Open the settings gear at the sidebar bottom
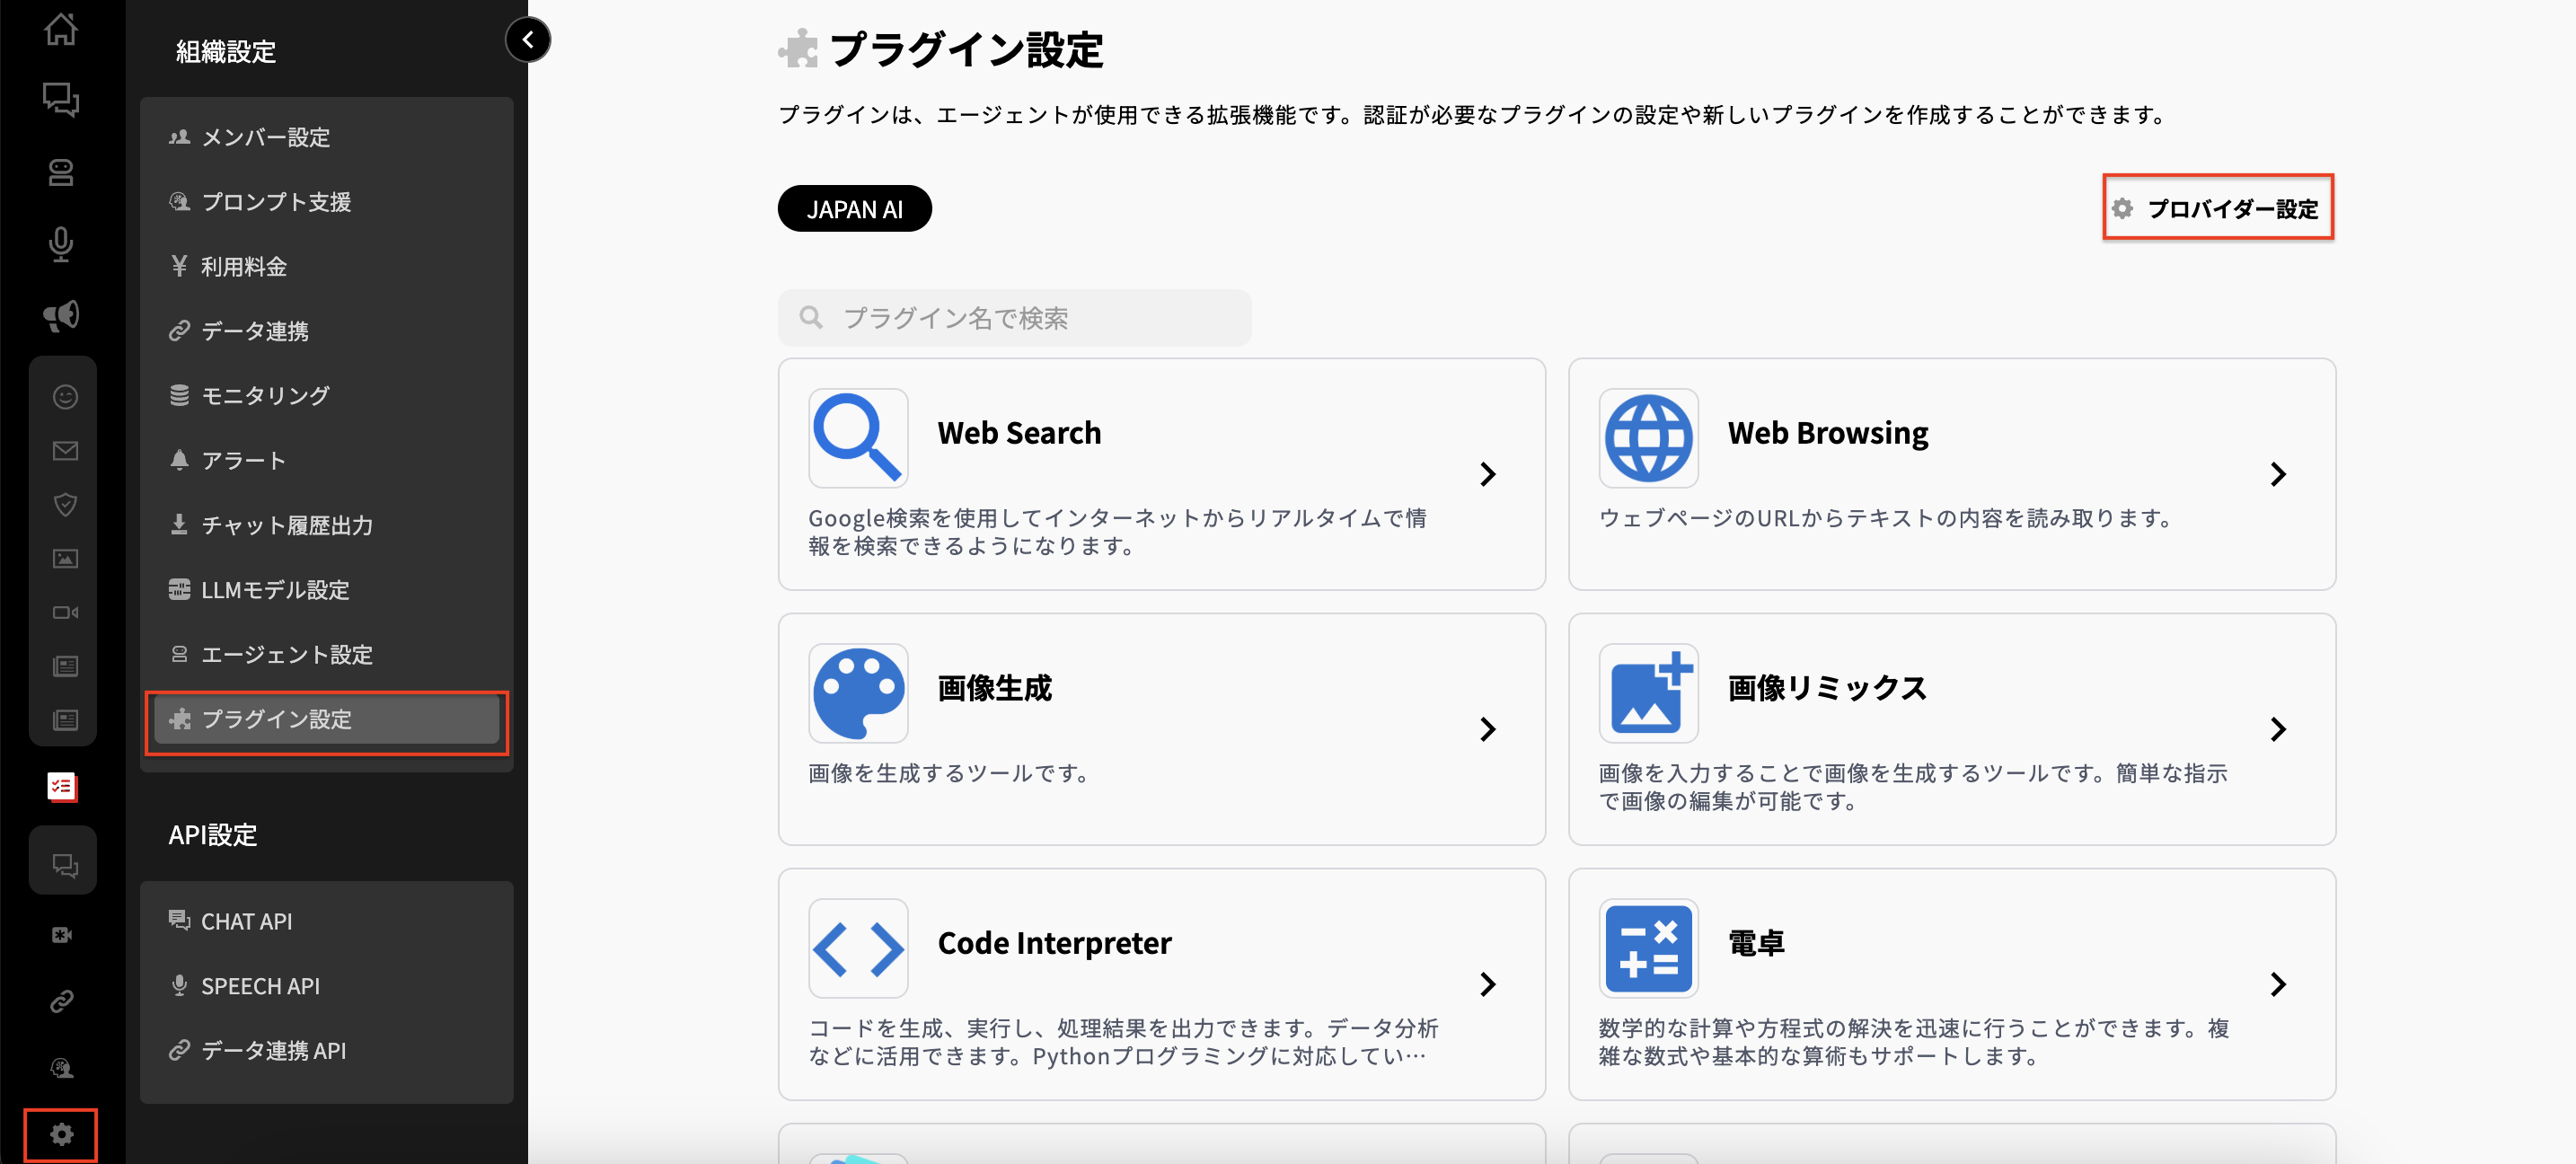 coord(62,1135)
